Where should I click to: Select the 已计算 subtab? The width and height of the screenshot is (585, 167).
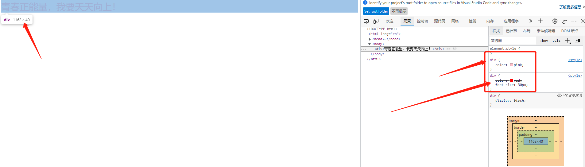pyautogui.click(x=511, y=31)
